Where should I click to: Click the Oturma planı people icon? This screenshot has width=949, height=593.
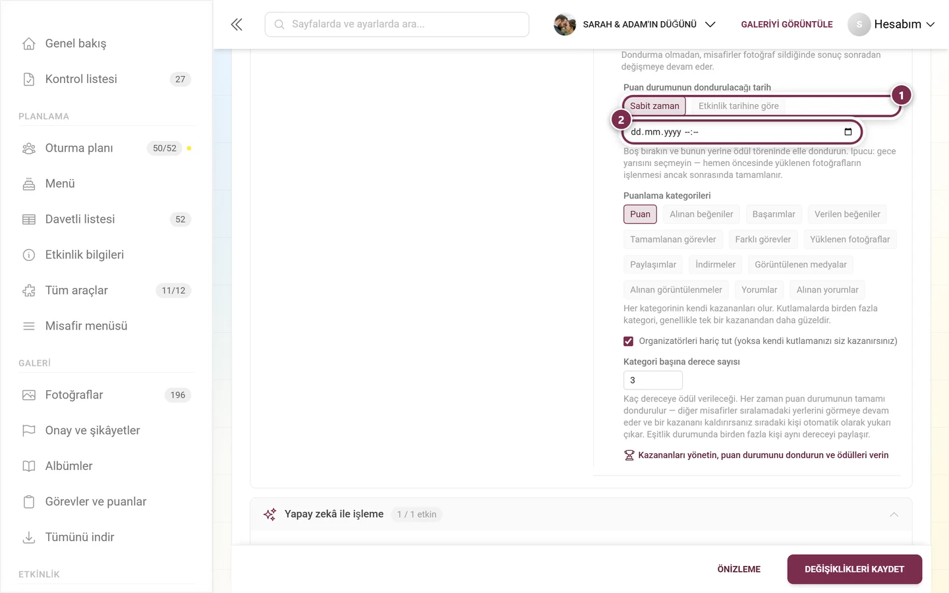click(x=29, y=148)
